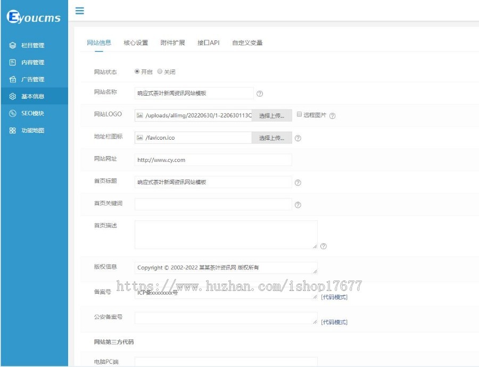Viewport: 479px width, 367px height.
Task: Click the empty 首页关键词 input field
Action: 213,204
